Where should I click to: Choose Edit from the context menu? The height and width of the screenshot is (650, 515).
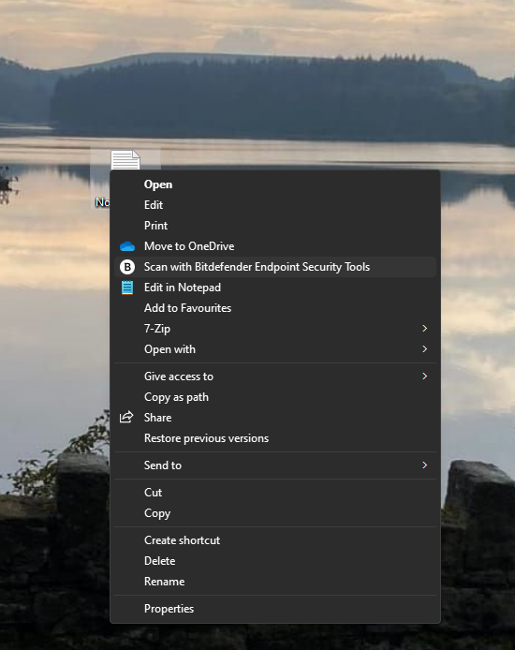coord(275,205)
